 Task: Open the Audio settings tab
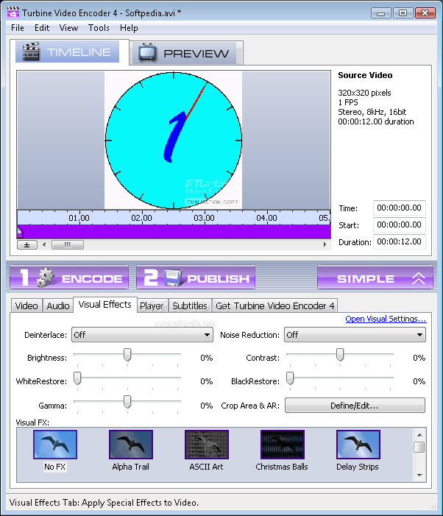[x=58, y=305]
